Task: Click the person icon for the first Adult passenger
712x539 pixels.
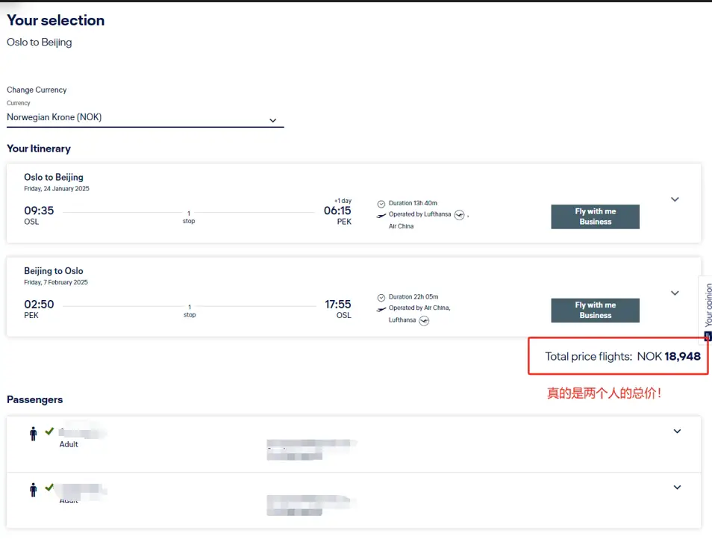Action: pos(33,433)
